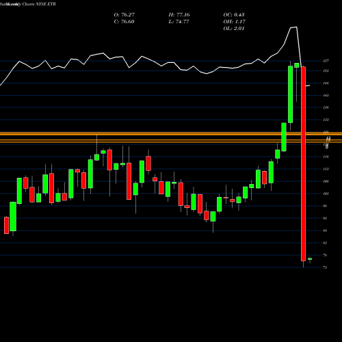Click the 93 price axis label
The width and height of the screenshot is (342, 342).
pos(325,218)
